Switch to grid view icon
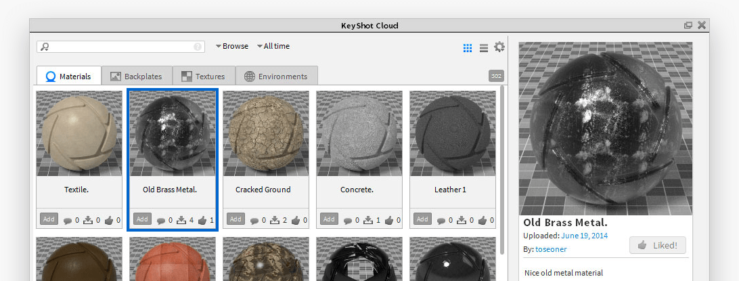739x281 pixels. click(x=468, y=48)
